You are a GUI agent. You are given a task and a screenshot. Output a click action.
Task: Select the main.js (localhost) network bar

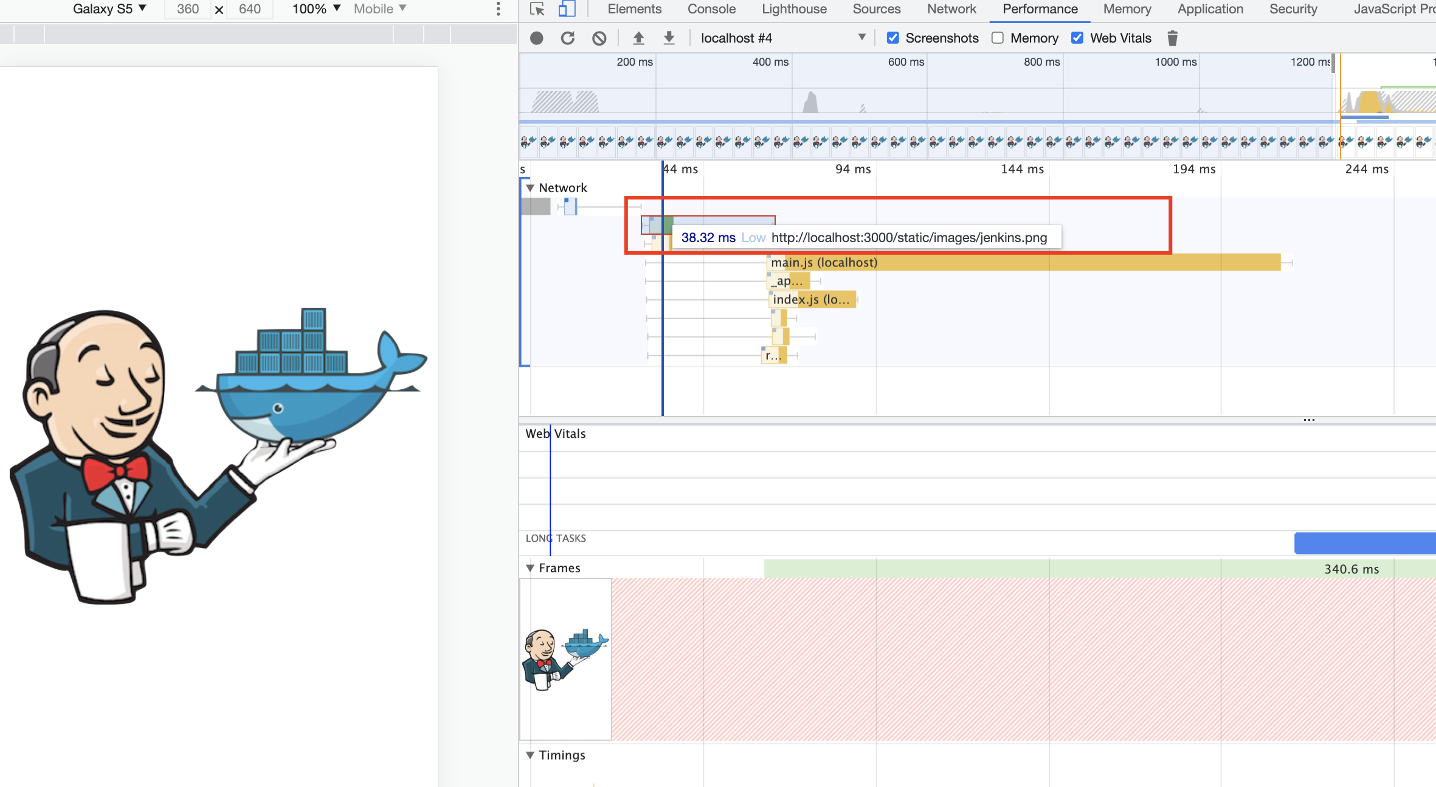tap(1021, 263)
